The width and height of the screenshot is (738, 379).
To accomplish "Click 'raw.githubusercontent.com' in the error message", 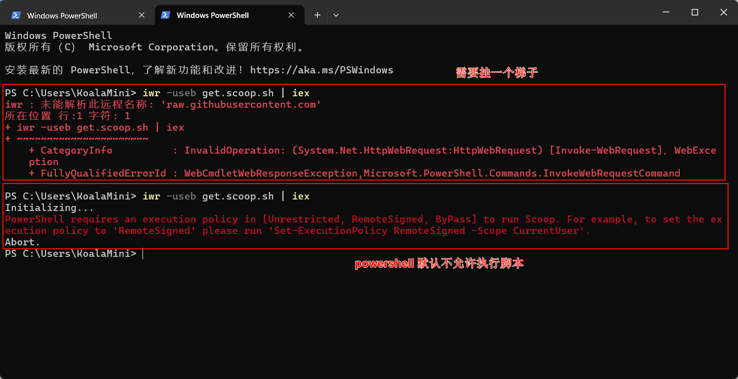I will [x=241, y=105].
